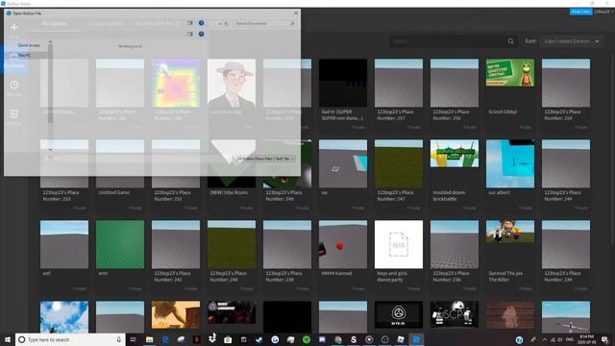This screenshot has width=615, height=346.
Task: Open Task View from the taskbar
Action: click(x=134, y=339)
